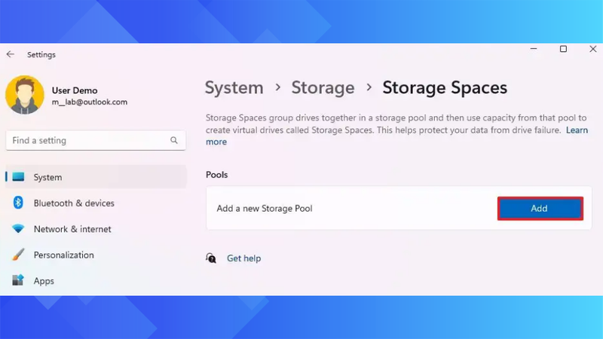Navigate to System breadcrumb
603x339 pixels.
(x=234, y=87)
